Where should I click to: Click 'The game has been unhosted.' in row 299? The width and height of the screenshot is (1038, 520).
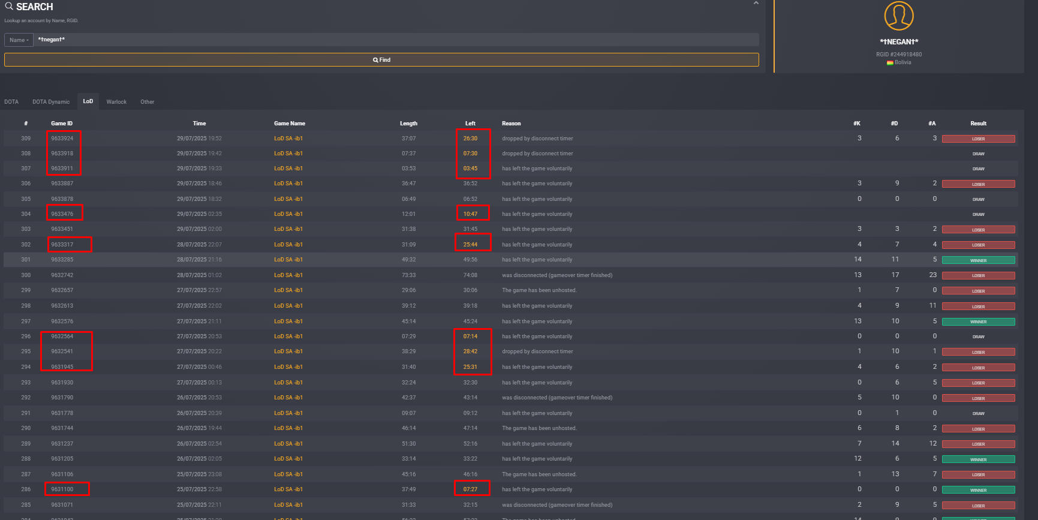pyautogui.click(x=539, y=290)
